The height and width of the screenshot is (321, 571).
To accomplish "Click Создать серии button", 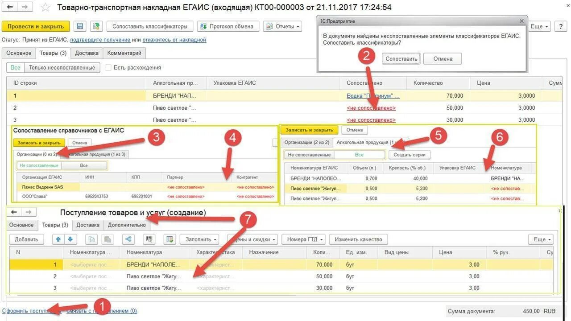I will (410, 155).
